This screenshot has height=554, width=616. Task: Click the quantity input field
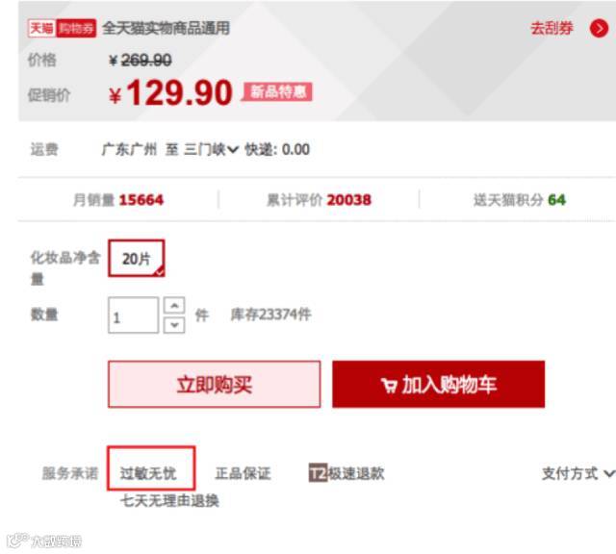133,315
